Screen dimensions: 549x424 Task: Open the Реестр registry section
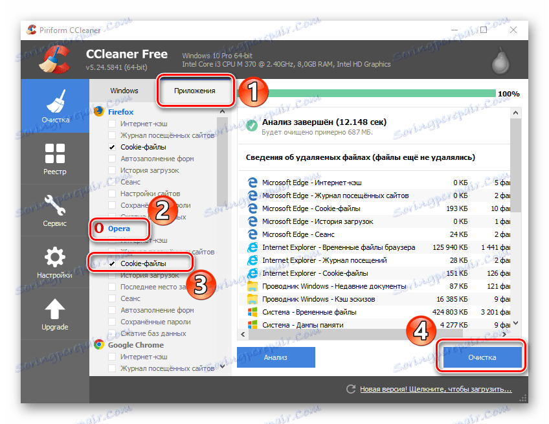coord(55,159)
